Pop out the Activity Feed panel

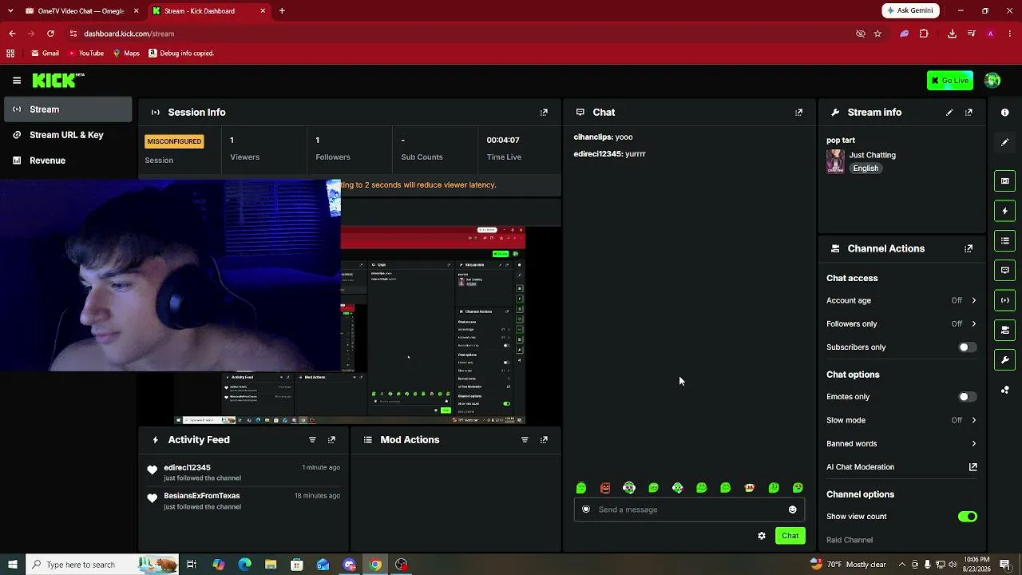[x=331, y=440]
